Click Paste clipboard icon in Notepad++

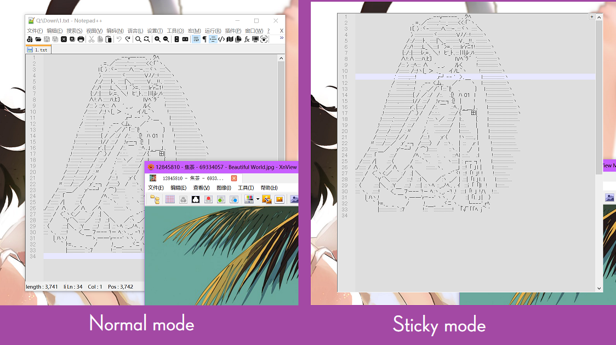109,39
